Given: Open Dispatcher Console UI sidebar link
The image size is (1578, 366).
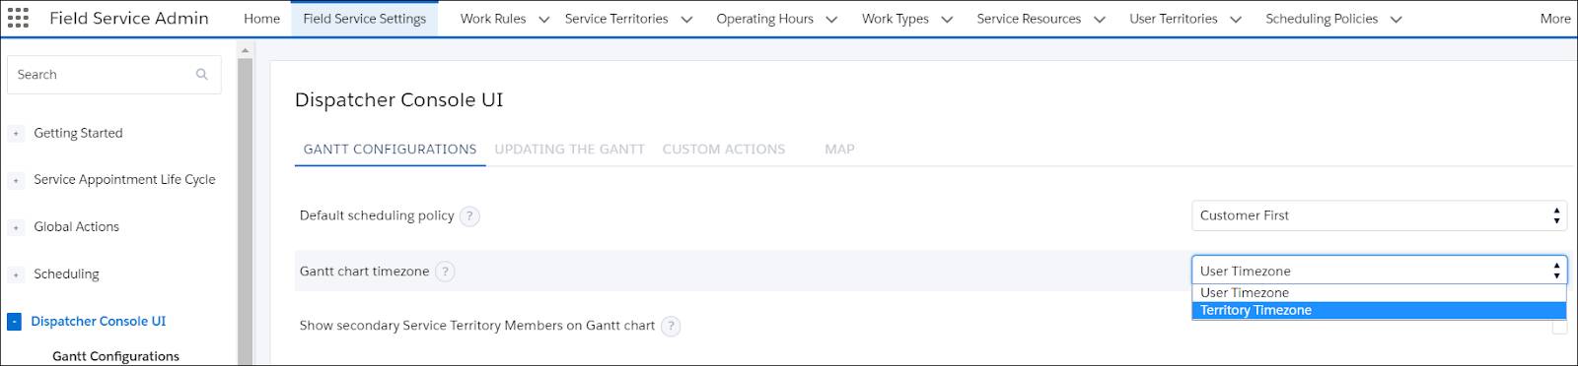Looking at the screenshot, I should click(98, 321).
